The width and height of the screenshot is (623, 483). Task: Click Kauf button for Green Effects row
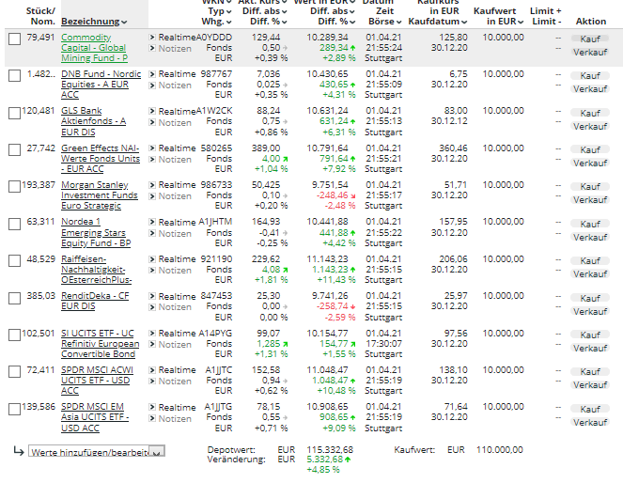coord(590,149)
